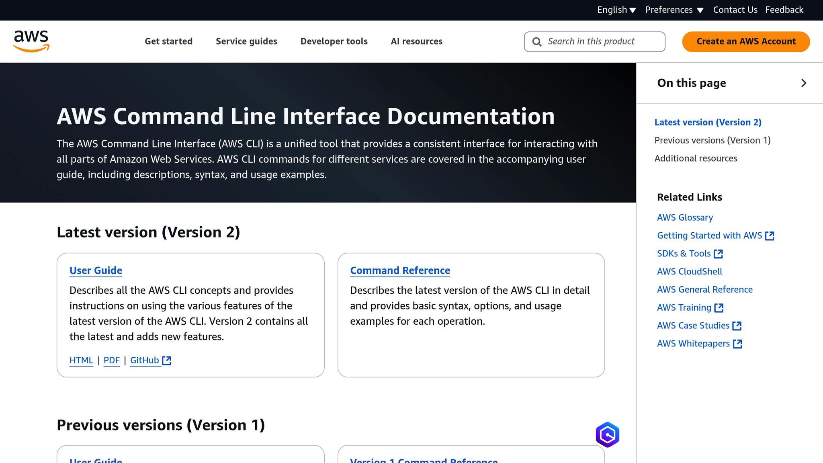Image resolution: width=823 pixels, height=463 pixels.
Task: Click the search magnifier icon
Action: 537,42
